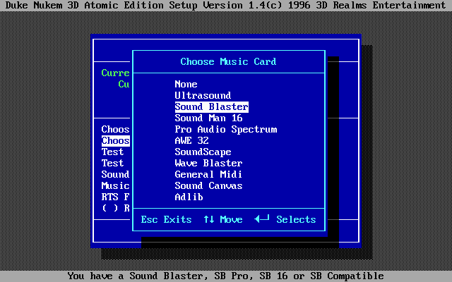Viewport: 452px width, 282px height.
Task: Click the Duke Nukem 3D Setup title bar text
Action: pos(226,6)
